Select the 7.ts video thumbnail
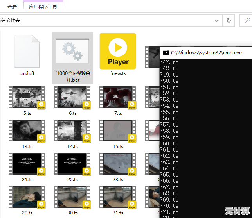 coord(118,97)
